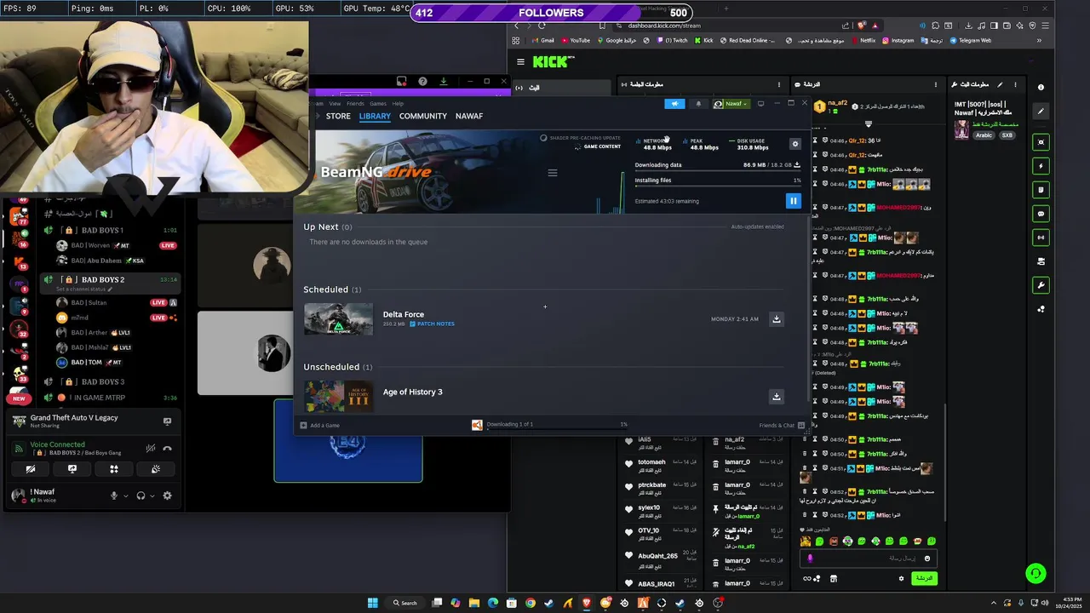
Task: Join IN GAME MTRP voice channel
Action: 111,398
